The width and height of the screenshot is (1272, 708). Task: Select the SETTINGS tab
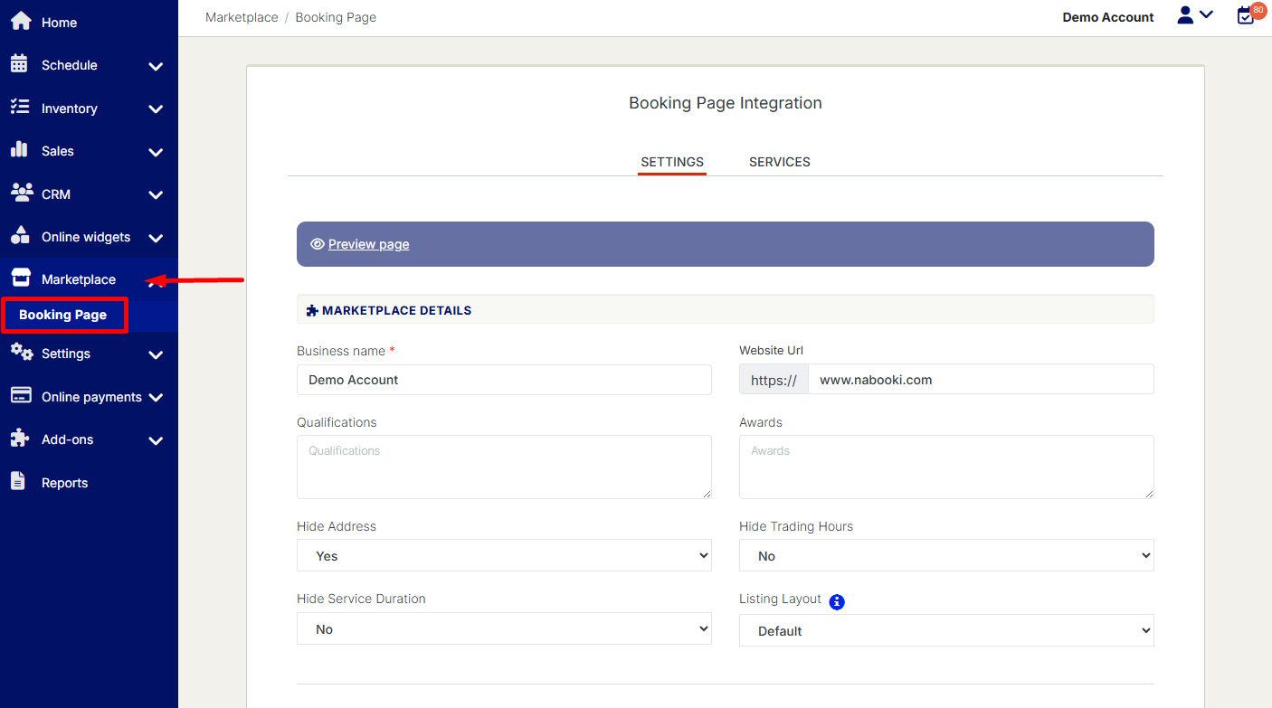click(671, 162)
